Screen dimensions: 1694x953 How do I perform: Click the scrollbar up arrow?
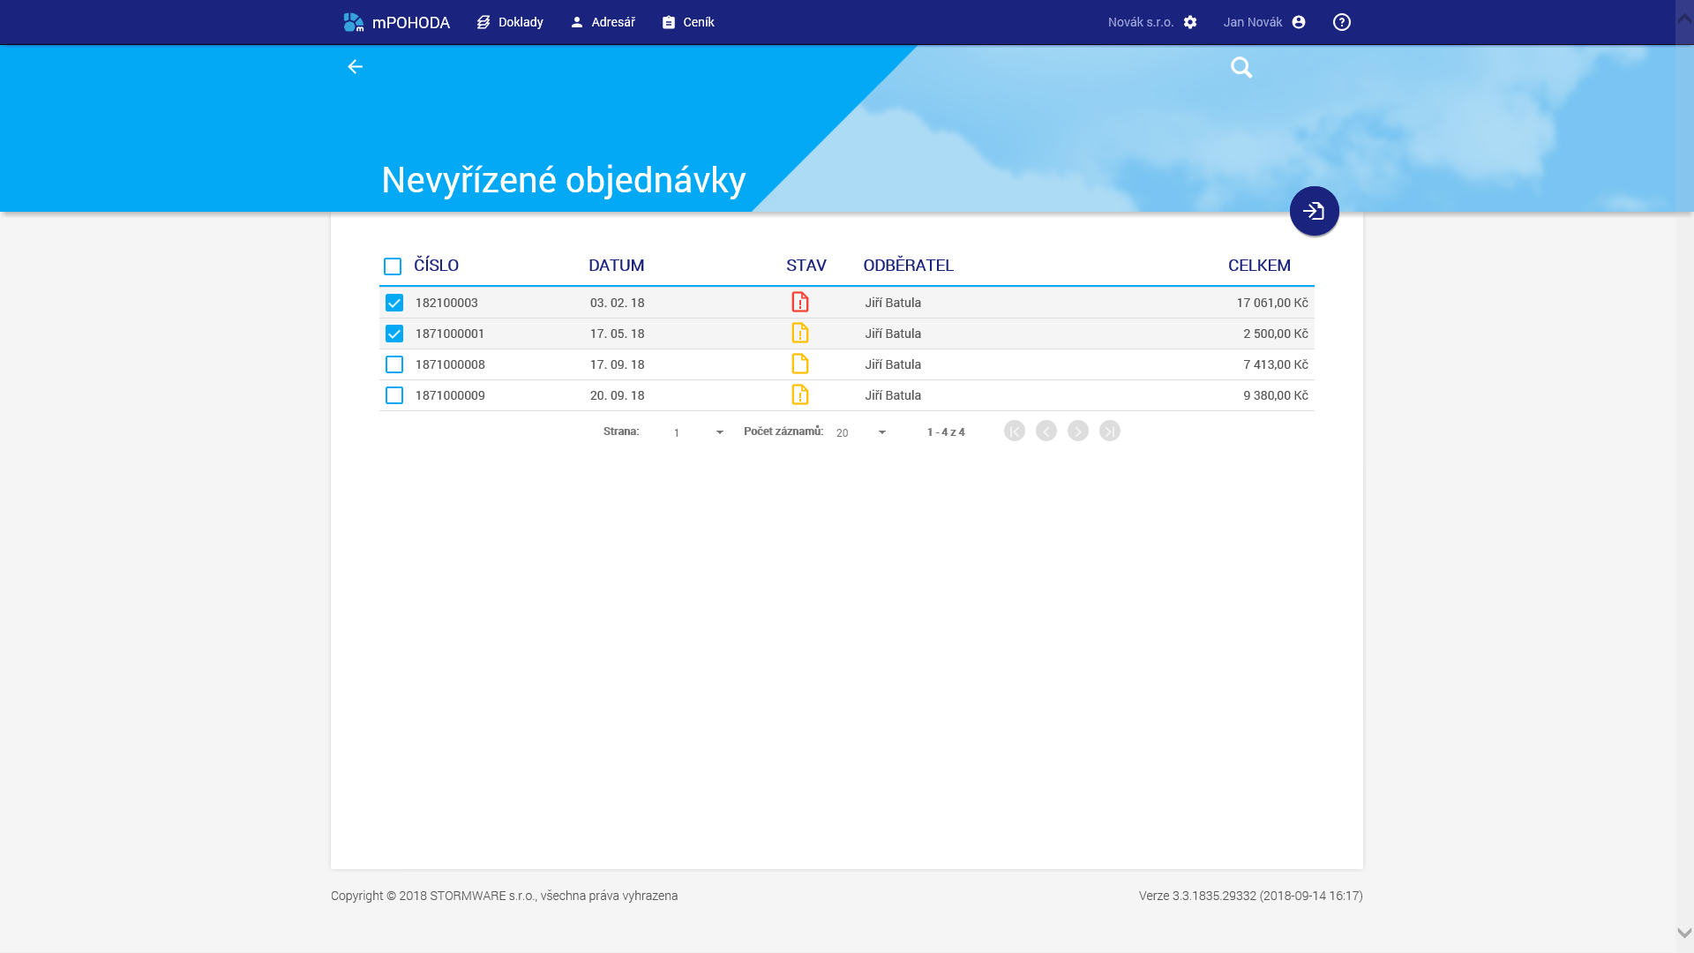1684,19
